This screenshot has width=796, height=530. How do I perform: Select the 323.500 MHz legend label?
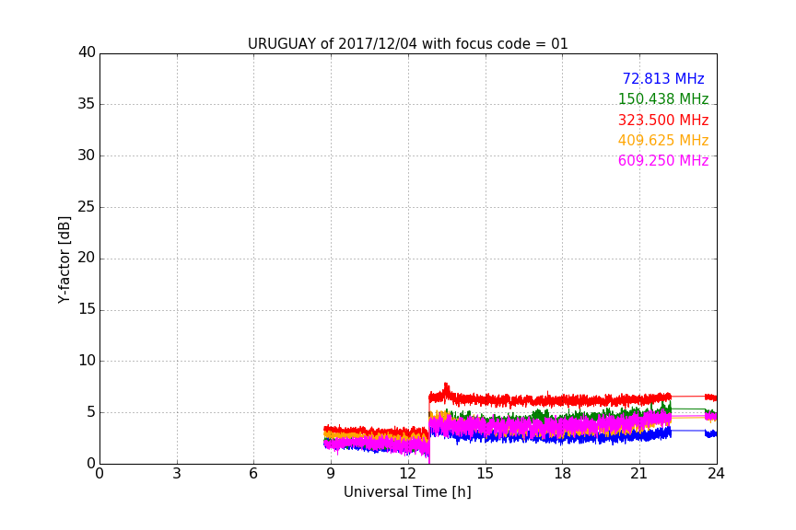tap(663, 121)
